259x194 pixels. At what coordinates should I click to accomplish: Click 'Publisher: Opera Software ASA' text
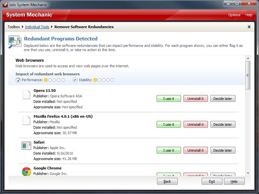click(x=57, y=96)
